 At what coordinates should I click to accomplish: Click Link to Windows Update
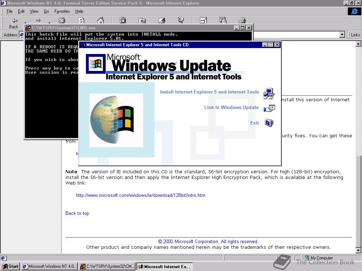(x=231, y=107)
